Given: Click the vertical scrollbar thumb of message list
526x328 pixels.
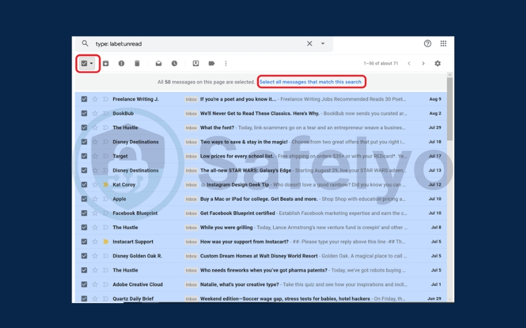Looking at the screenshot, I should click(x=450, y=109).
